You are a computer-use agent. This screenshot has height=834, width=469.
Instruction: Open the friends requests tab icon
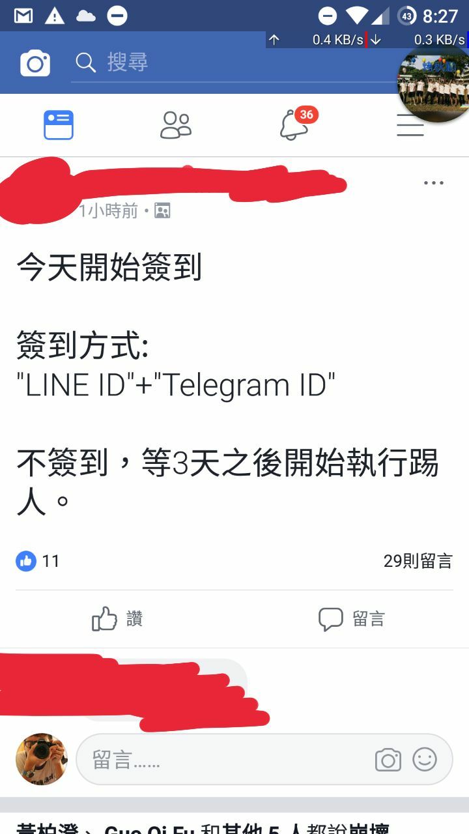176,124
